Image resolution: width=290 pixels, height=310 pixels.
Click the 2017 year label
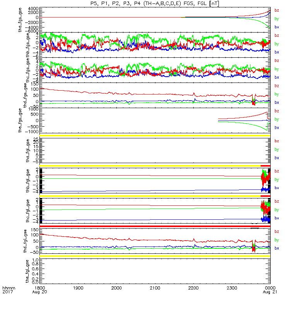8,292
